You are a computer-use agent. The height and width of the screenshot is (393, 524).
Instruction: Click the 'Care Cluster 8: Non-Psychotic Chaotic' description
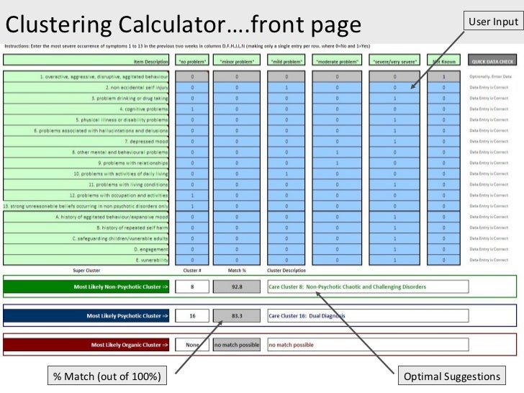(x=368, y=286)
